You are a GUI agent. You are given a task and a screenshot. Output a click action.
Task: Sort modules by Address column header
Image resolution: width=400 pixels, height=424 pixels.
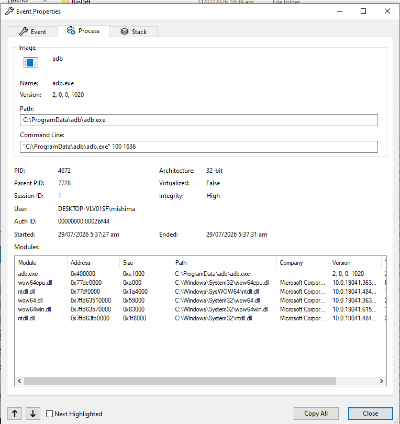93,263
